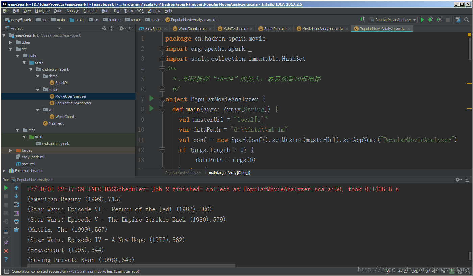The image size is (473, 276).
Task: Open the Refactor menu
Action: (91, 11)
